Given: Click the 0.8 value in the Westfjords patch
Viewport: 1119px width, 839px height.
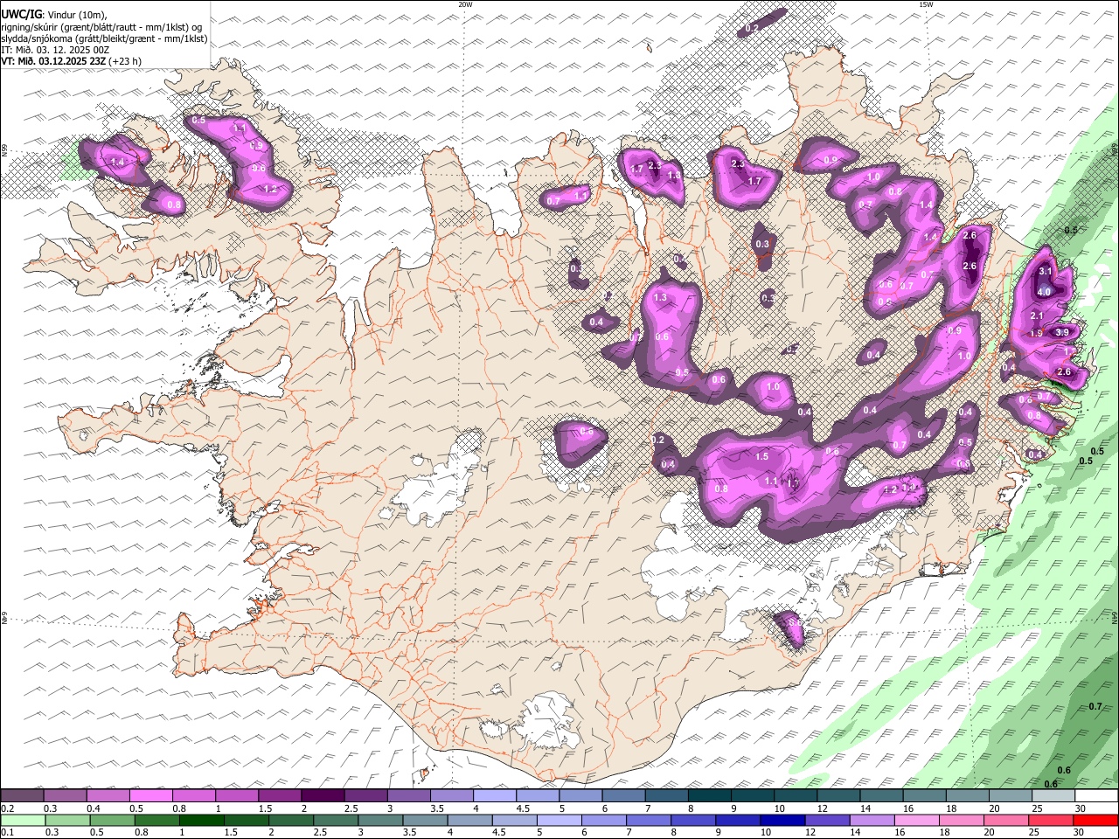Looking at the screenshot, I should tap(174, 205).
